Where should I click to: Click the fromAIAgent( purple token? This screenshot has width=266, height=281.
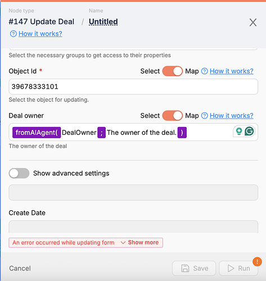pos(37,133)
